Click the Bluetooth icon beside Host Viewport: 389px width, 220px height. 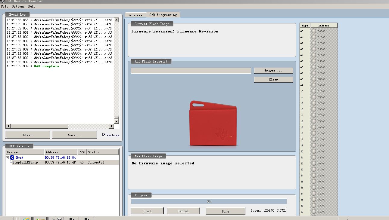(12, 157)
